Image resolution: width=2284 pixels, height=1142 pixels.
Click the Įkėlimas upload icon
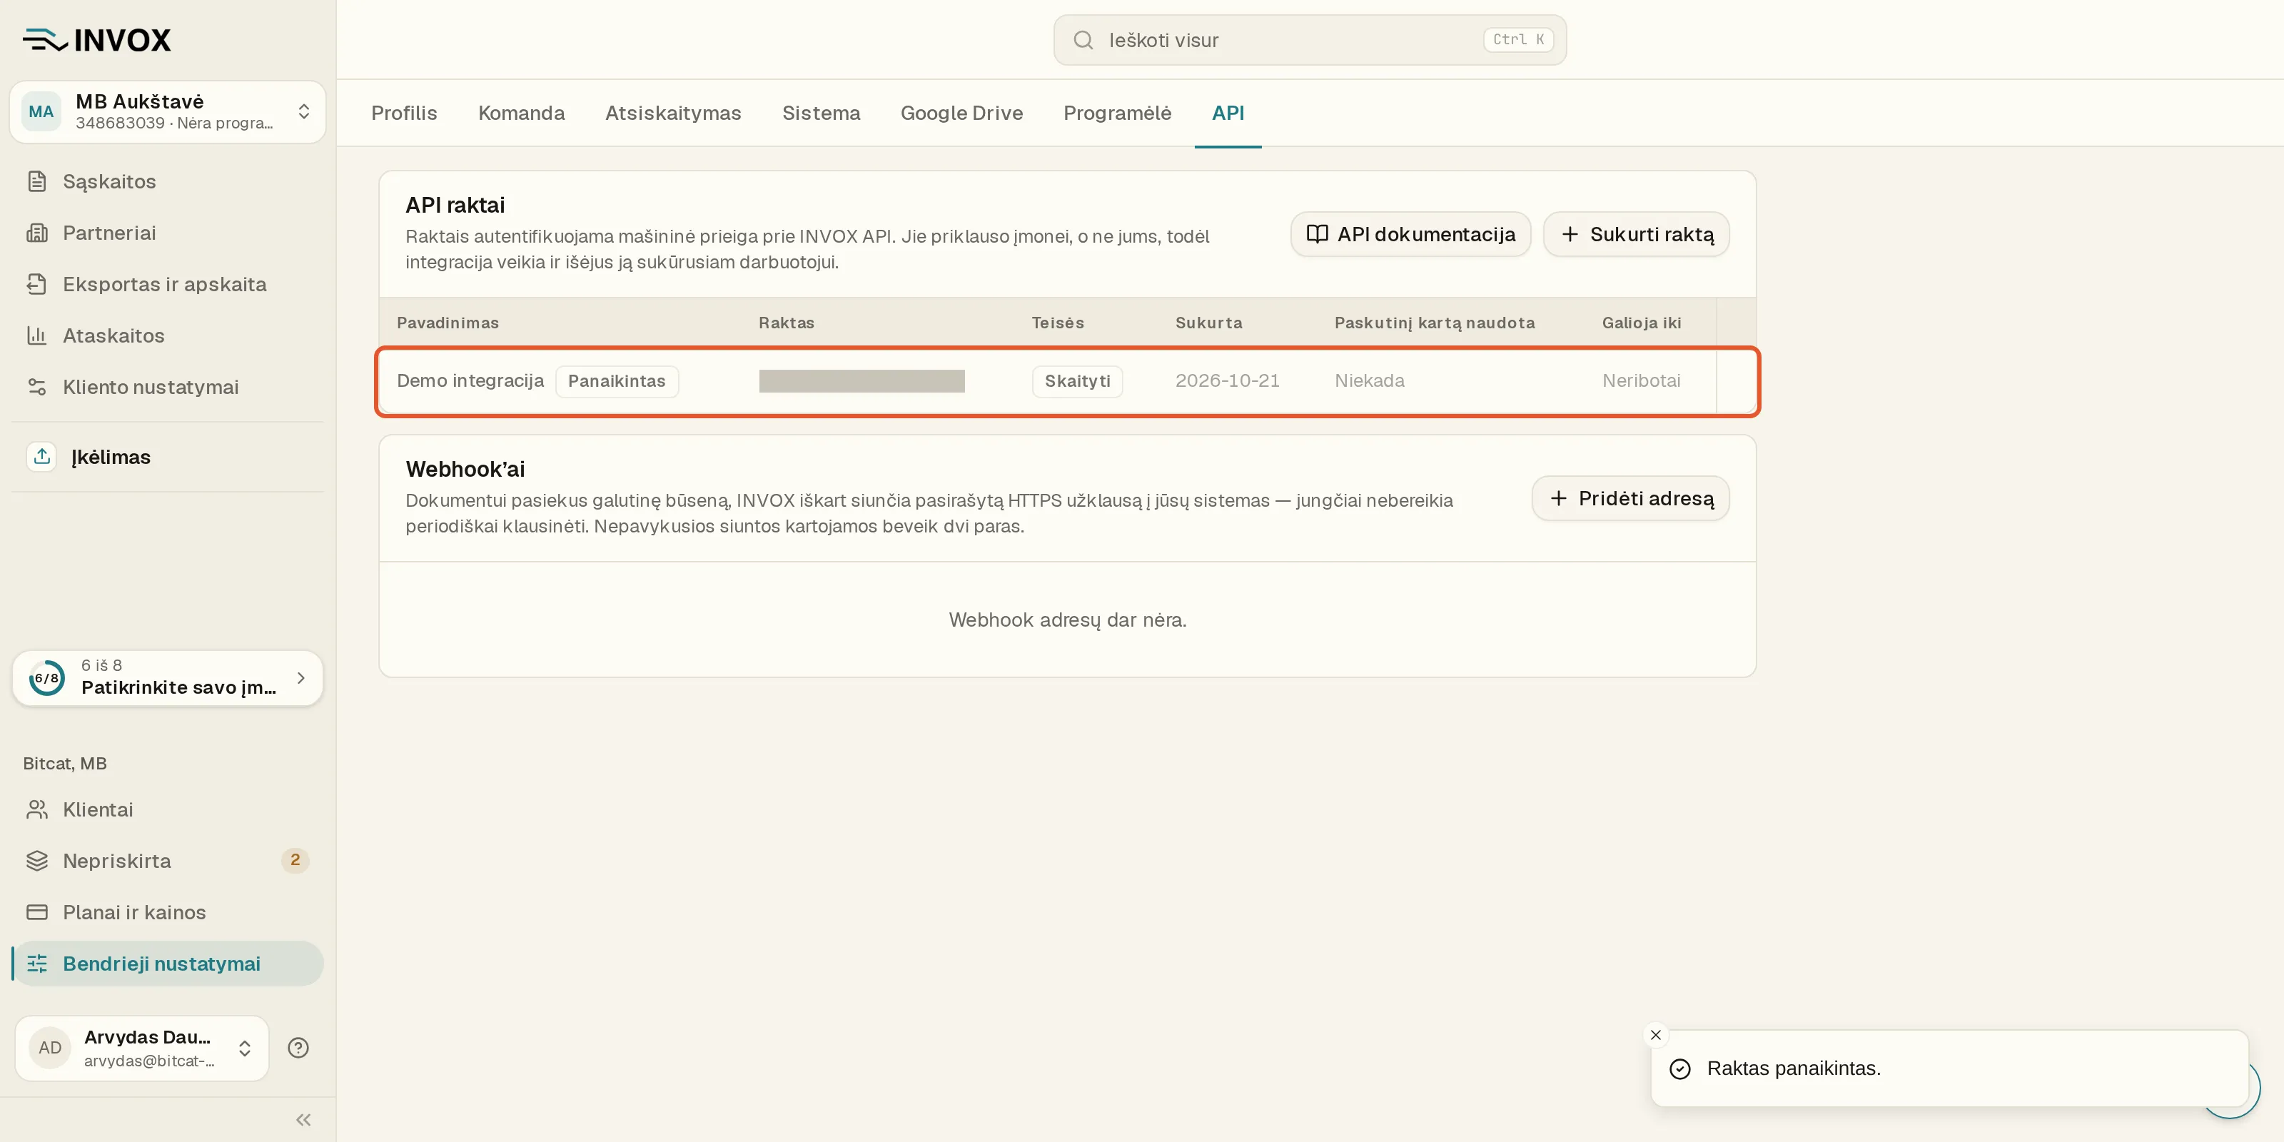click(41, 457)
